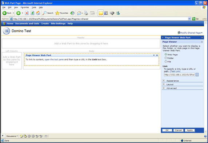The height and width of the screenshot is (143, 208).
Task: Select the Folder radio button
Action: click(x=166, y=58)
